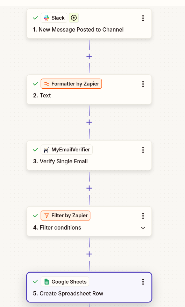This screenshot has height=307, width=185.
Task: Select "3. Verify Single Email" step label
Action: [60, 161]
